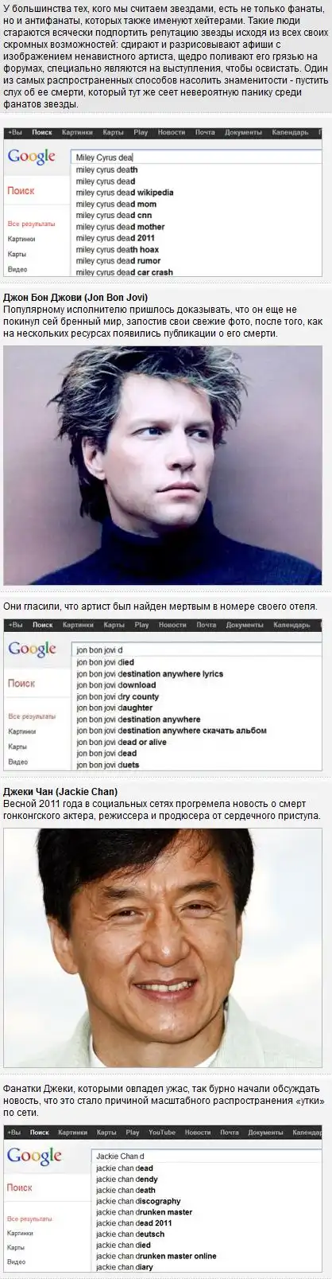Click red 'Поиск' label in first screenshot
This screenshot has height=1279, width=332.
click(21, 191)
